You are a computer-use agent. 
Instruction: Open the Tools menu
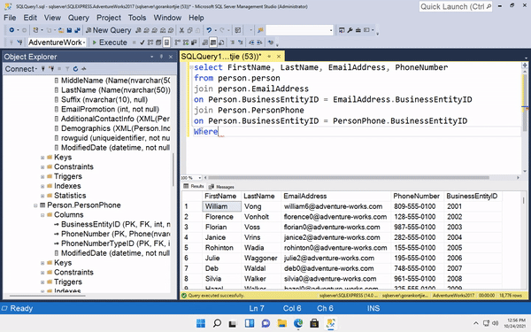tap(137, 18)
